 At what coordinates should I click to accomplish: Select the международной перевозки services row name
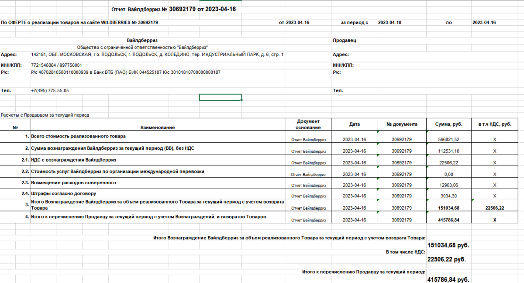pyautogui.click(x=117, y=171)
